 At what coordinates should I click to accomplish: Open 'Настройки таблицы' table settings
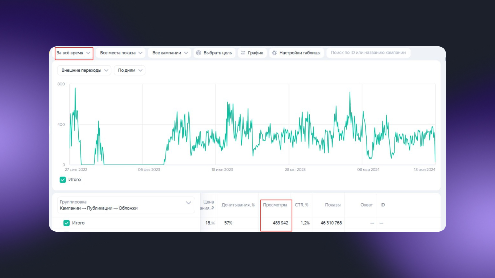[296, 53]
